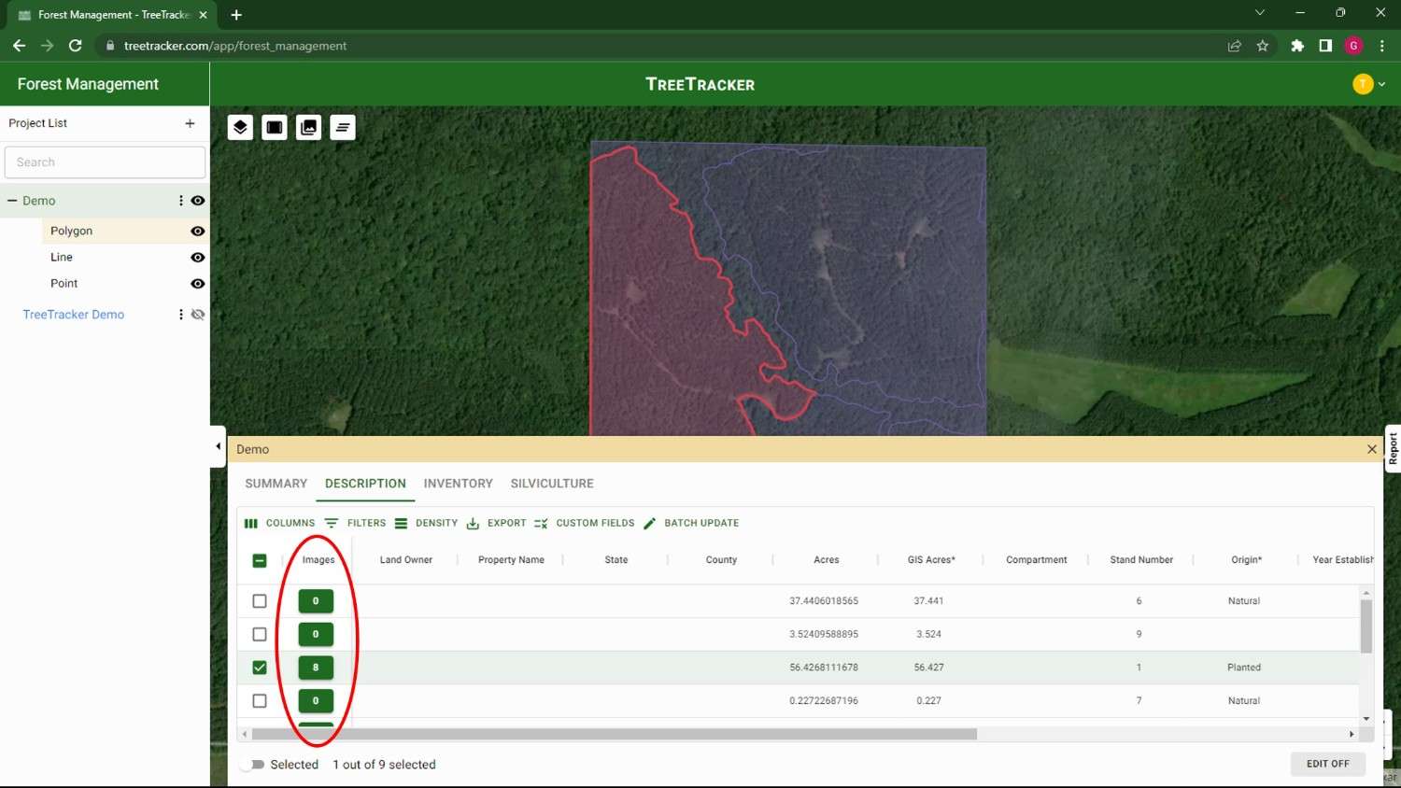Toggle the header select-all checkbox
This screenshot has height=788, width=1401.
pos(260,560)
